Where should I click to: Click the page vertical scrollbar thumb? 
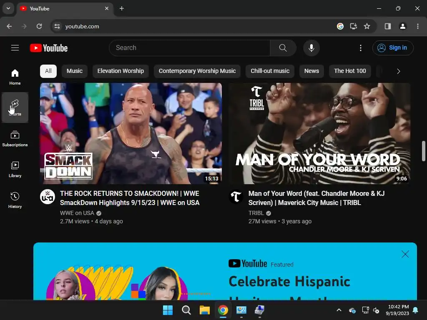pyautogui.click(x=424, y=151)
